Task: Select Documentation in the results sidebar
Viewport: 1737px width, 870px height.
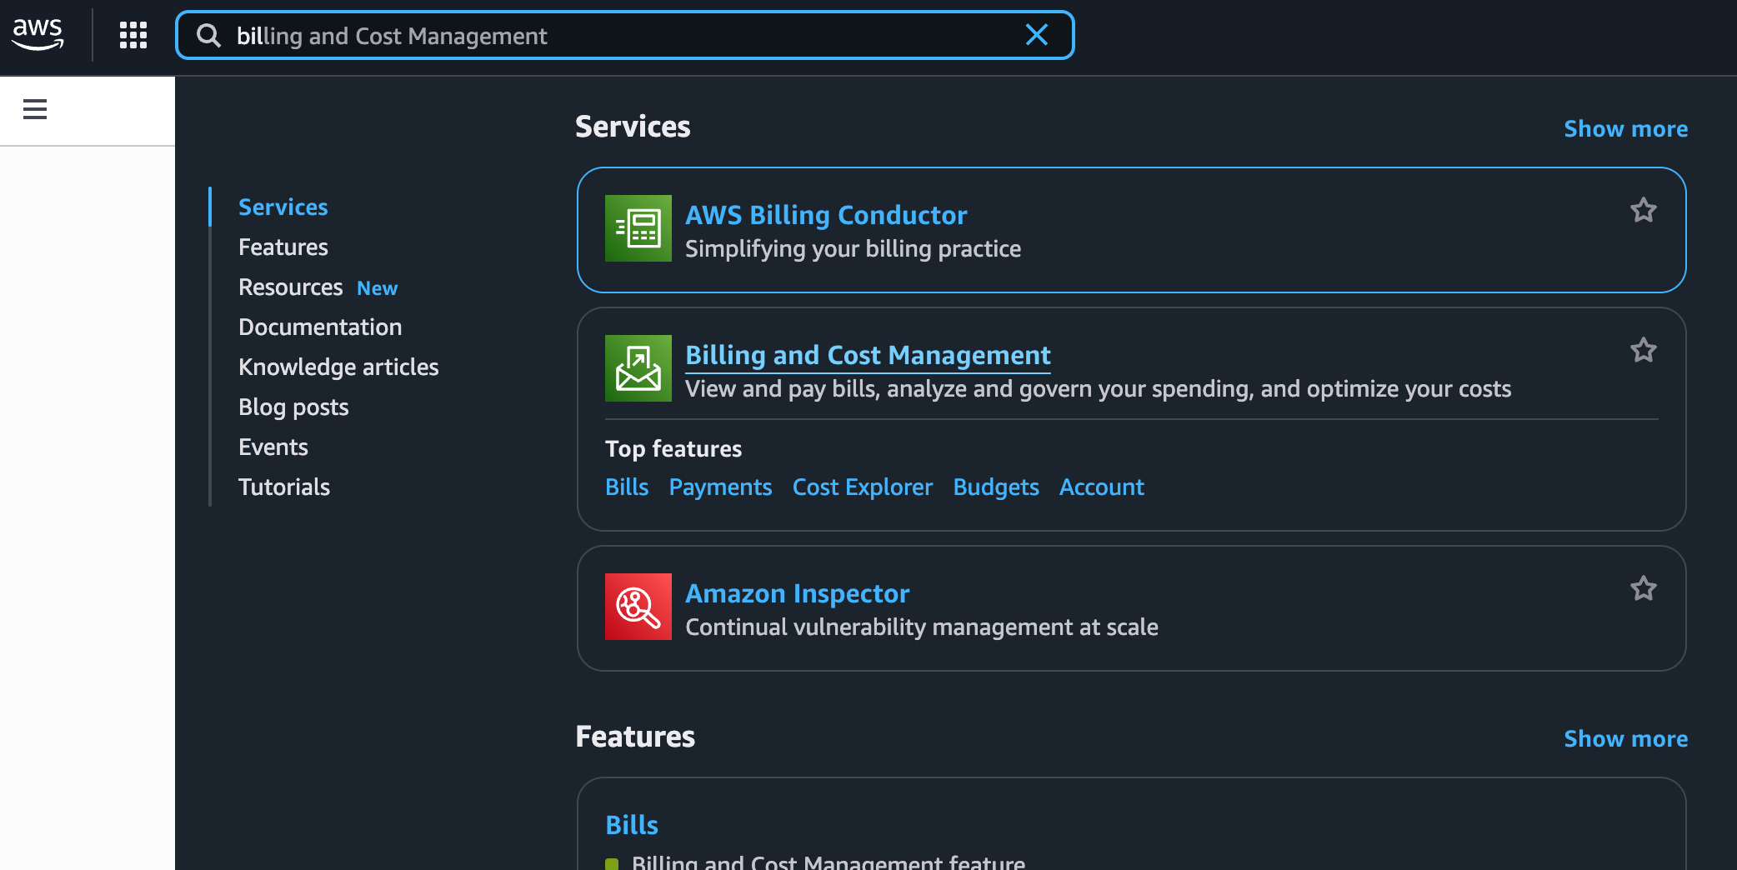Action: point(320,327)
